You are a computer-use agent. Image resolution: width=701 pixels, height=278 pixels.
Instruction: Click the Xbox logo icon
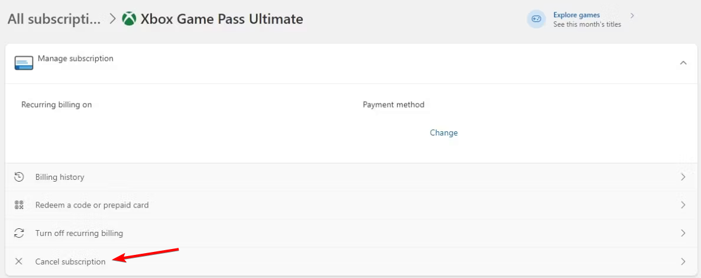tap(129, 19)
